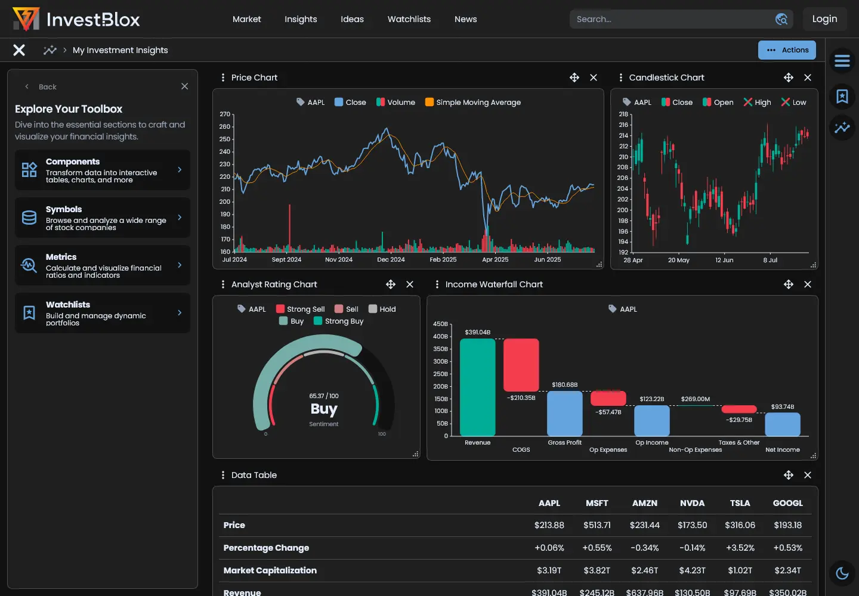Open the Ideas nav item
This screenshot has width=859, height=596.
coord(352,19)
